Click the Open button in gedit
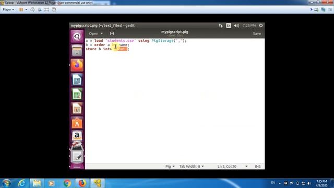The image size is (334, 188). click(93, 33)
